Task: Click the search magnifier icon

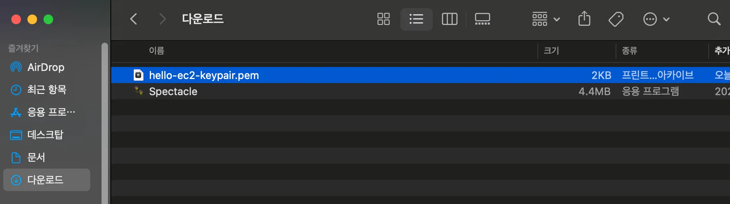Action: tap(714, 19)
